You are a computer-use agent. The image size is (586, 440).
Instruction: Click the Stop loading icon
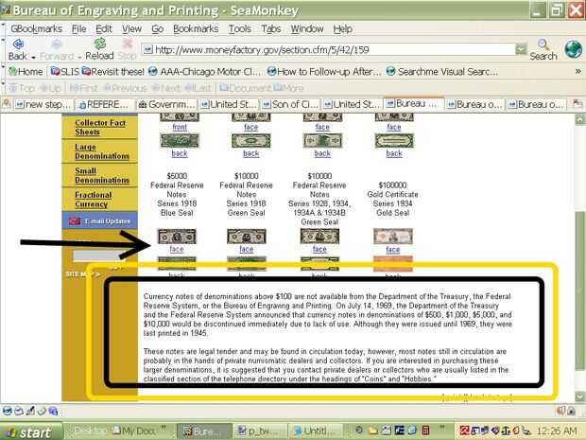tap(128, 44)
